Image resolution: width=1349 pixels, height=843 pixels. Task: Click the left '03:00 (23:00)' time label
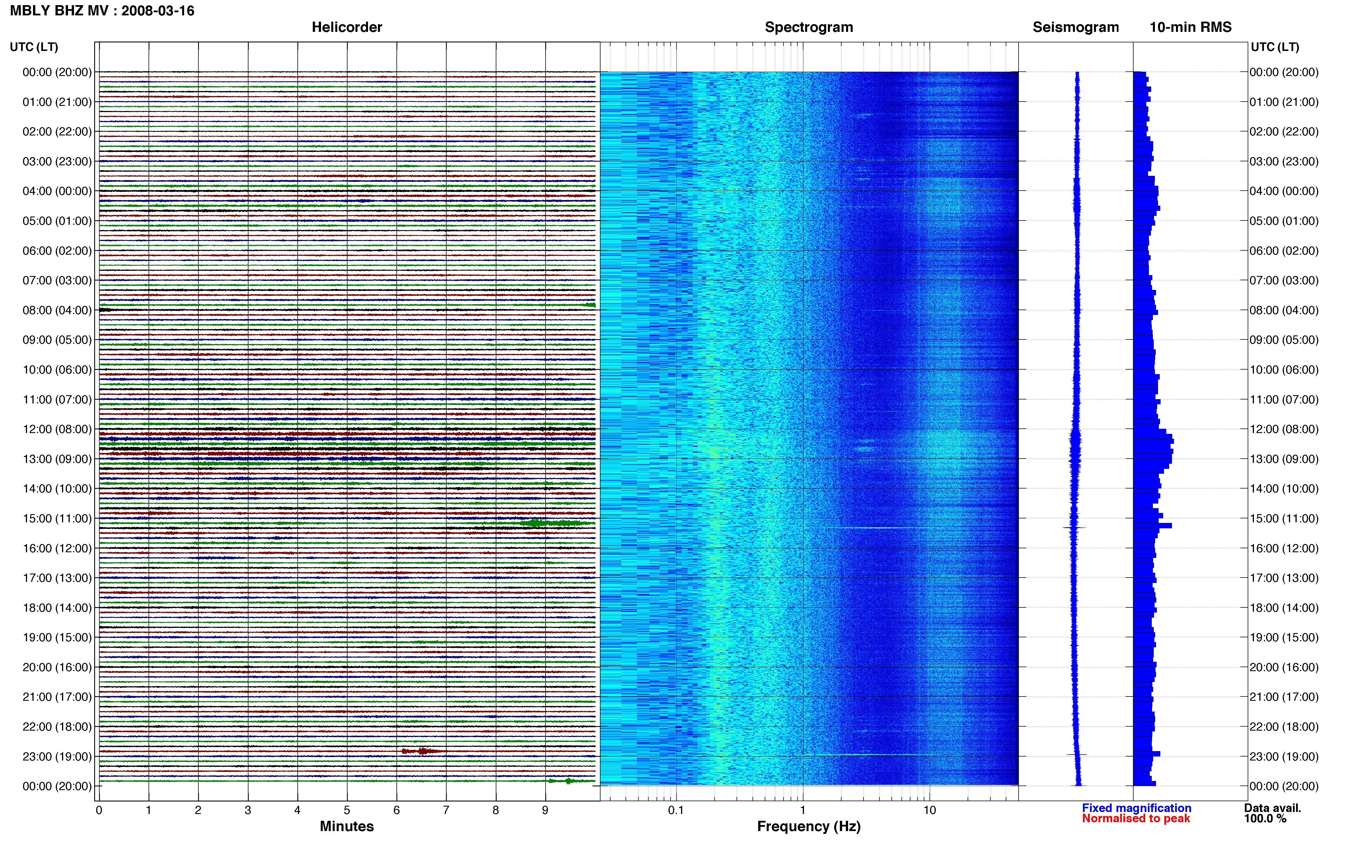pyautogui.click(x=57, y=161)
